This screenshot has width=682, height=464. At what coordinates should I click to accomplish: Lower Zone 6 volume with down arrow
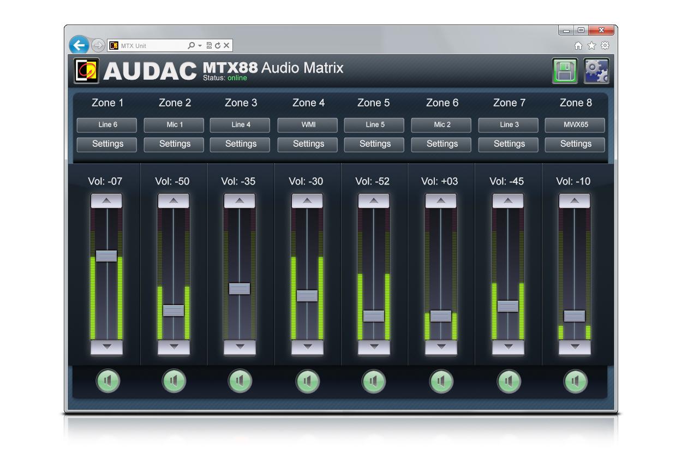(441, 347)
